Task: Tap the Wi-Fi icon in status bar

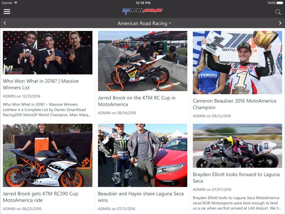Action: click(16, 3)
